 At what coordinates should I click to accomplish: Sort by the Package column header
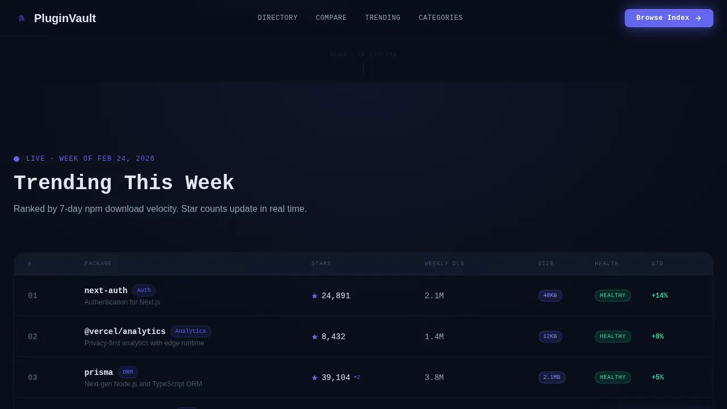(98, 264)
